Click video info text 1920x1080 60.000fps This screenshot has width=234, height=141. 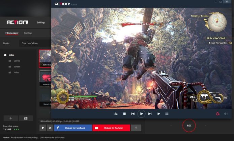pos(59,122)
